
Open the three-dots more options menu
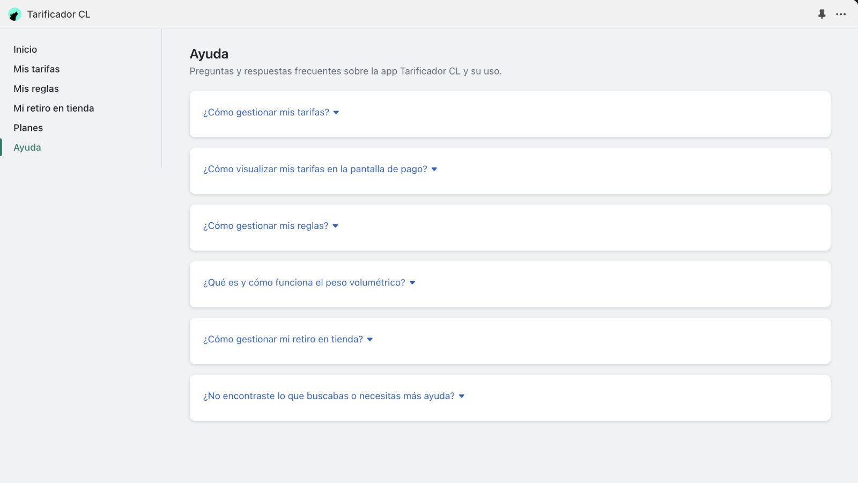pyautogui.click(x=841, y=14)
